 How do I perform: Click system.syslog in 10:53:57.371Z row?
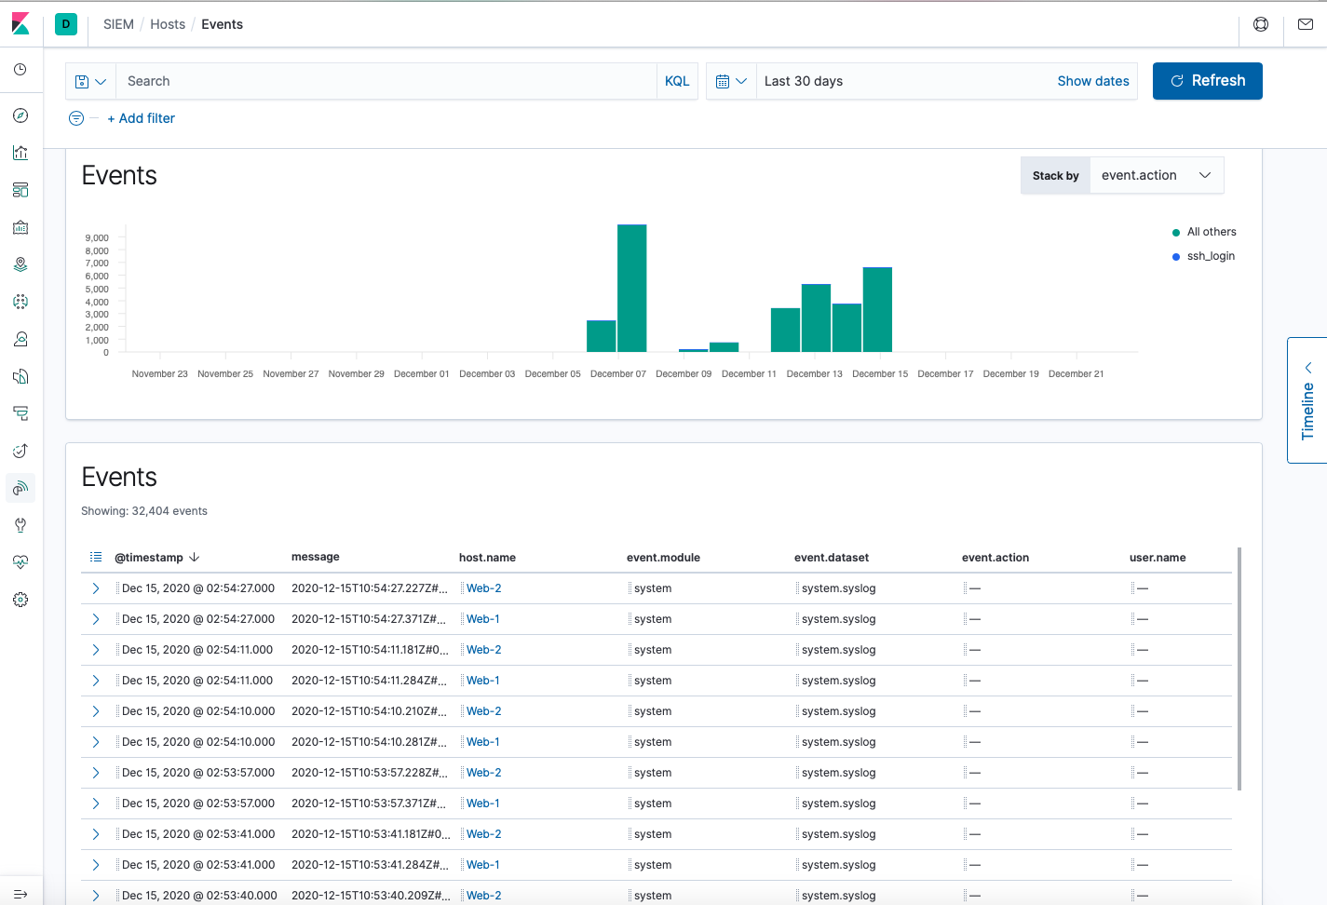(838, 804)
